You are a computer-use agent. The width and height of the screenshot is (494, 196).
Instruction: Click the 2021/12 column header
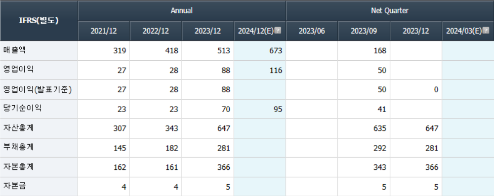pos(104,31)
